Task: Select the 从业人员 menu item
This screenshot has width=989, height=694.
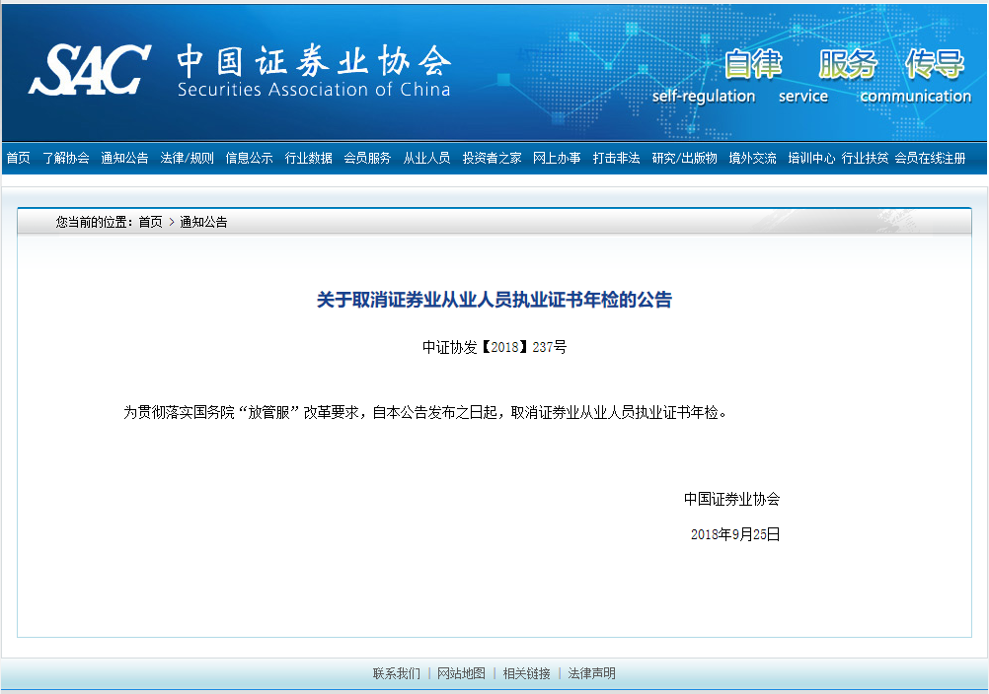Action: (426, 158)
